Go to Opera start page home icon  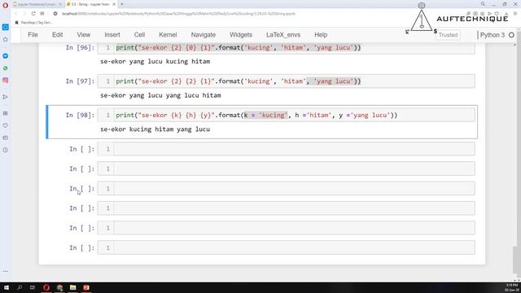click(6, 39)
